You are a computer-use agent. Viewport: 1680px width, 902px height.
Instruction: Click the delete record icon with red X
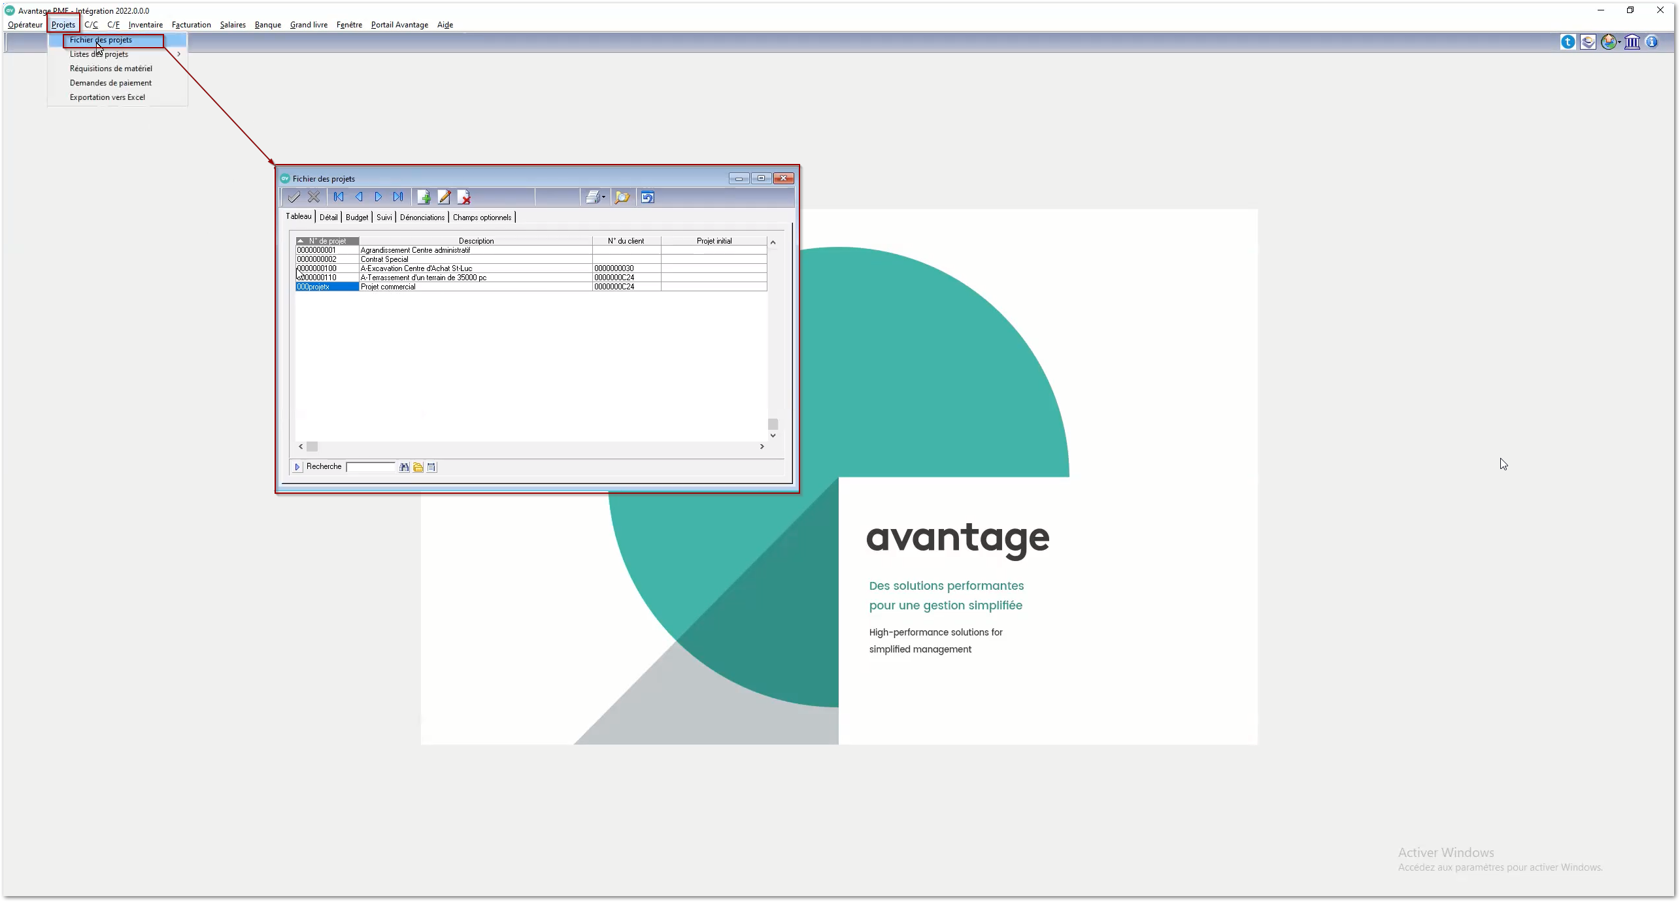coord(463,197)
